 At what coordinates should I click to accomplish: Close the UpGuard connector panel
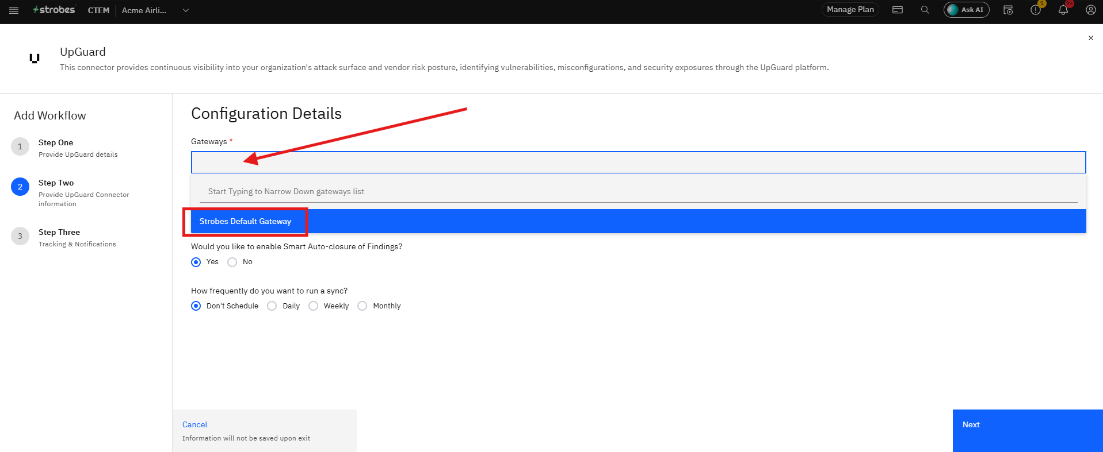tap(1090, 38)
